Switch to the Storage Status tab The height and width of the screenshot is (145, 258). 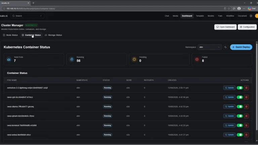[53, 35]
